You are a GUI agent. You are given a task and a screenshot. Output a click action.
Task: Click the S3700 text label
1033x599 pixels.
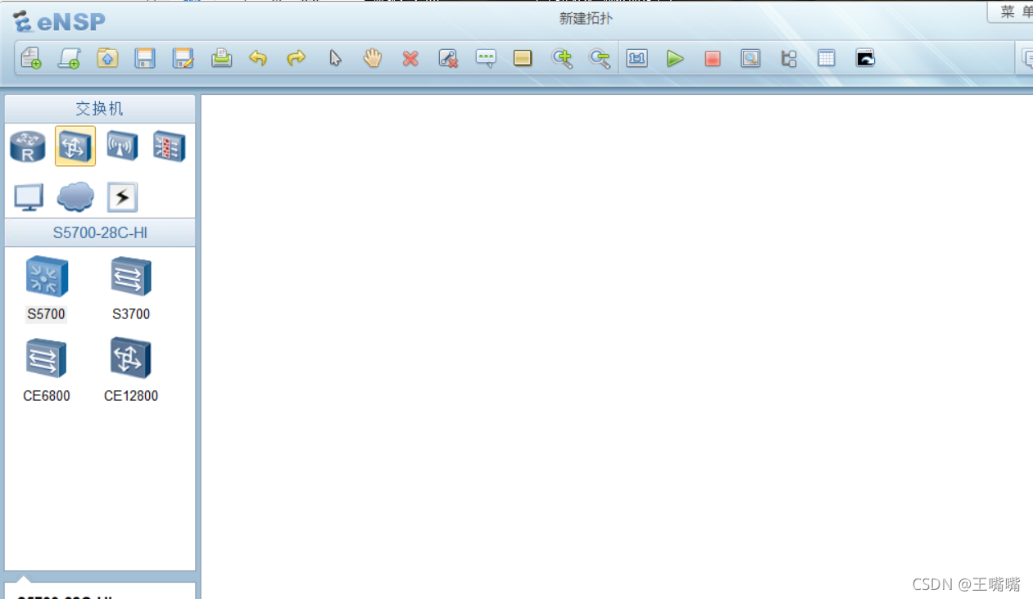131,314
